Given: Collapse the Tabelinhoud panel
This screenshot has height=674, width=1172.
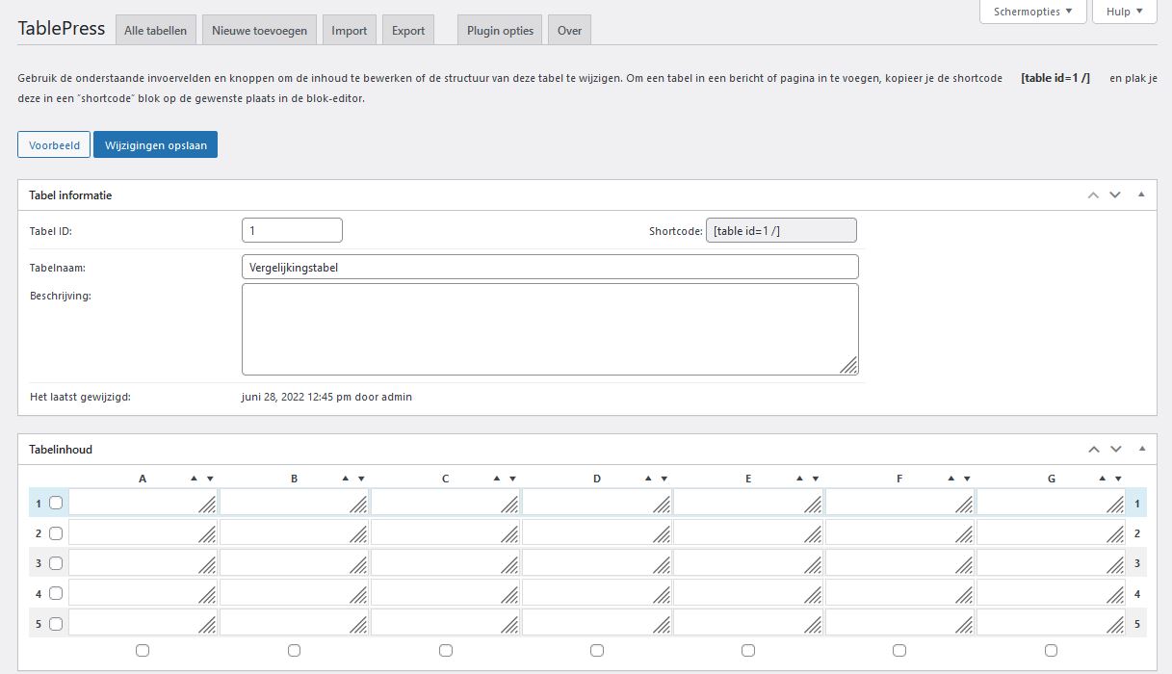Looking at the screenshot, I should (x=1141, y=450).
